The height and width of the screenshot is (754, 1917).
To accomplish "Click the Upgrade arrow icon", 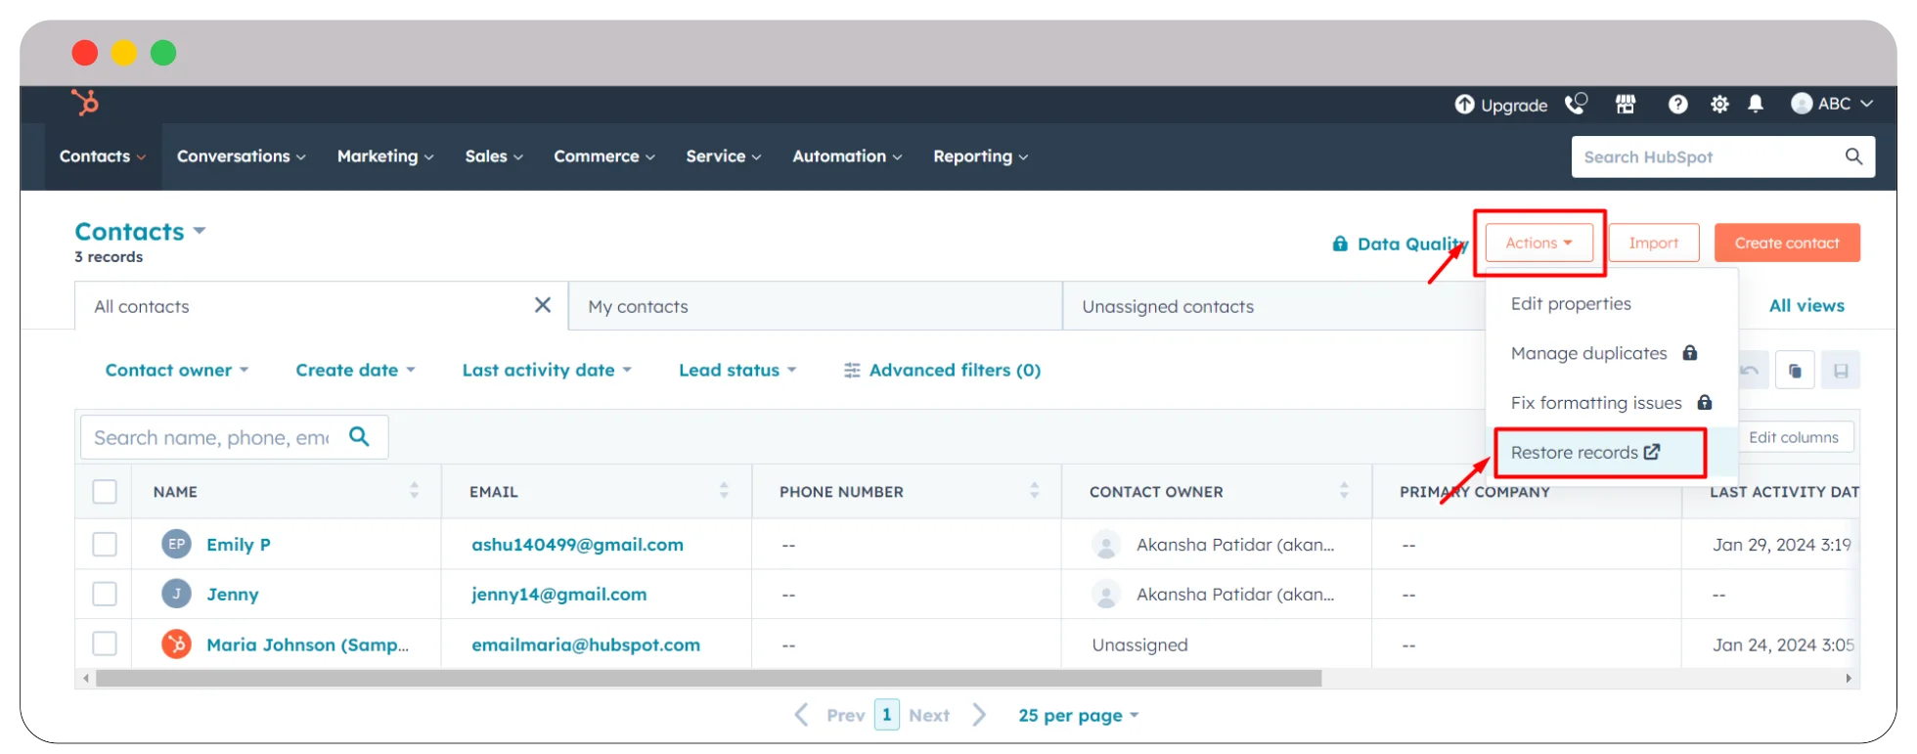I will 1464,105.
